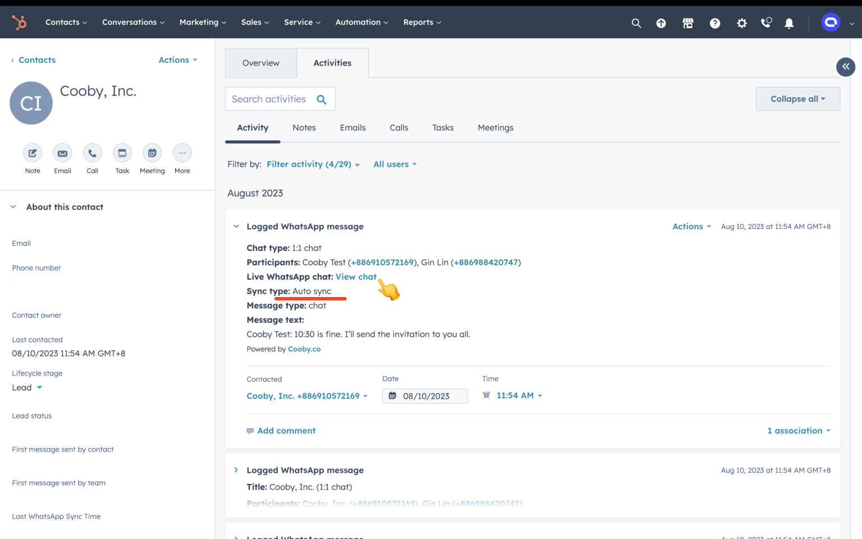Click the Date field showing 08/10/2023
This screenshot has height=539, width=862.
(425, 396)
